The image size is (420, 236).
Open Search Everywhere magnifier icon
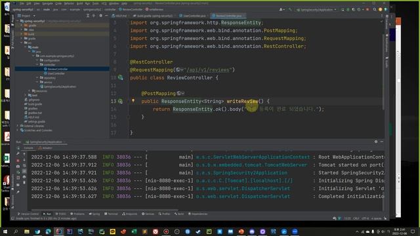[375, 9]
